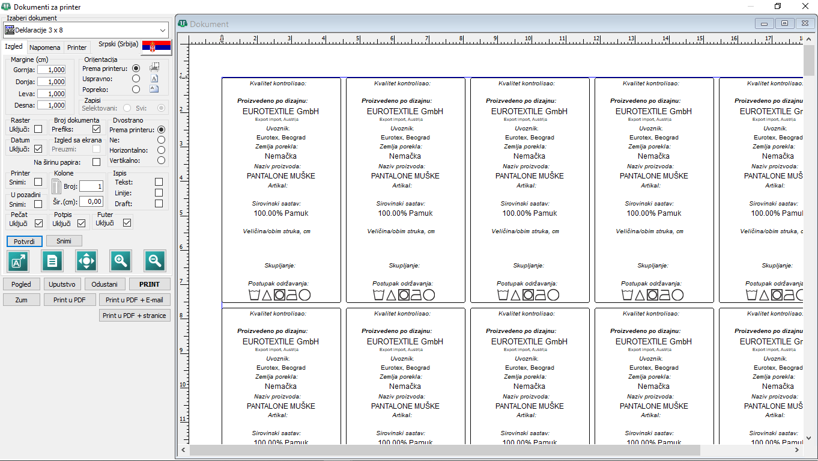This screenshot has width=818, height=461.
Task: Click the teal resize-text icon with letter A
Action: coord(18,261)
